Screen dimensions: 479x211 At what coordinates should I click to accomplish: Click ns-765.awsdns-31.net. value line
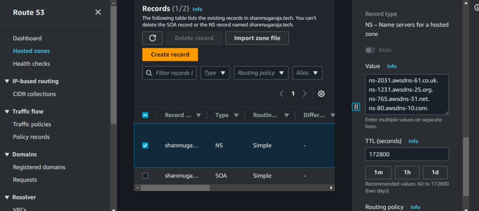pyautogui.click(x=399, y=99)
